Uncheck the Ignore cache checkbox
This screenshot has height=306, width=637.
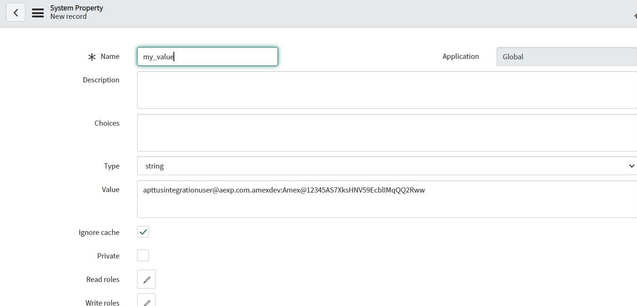click(x=143, y=232)
